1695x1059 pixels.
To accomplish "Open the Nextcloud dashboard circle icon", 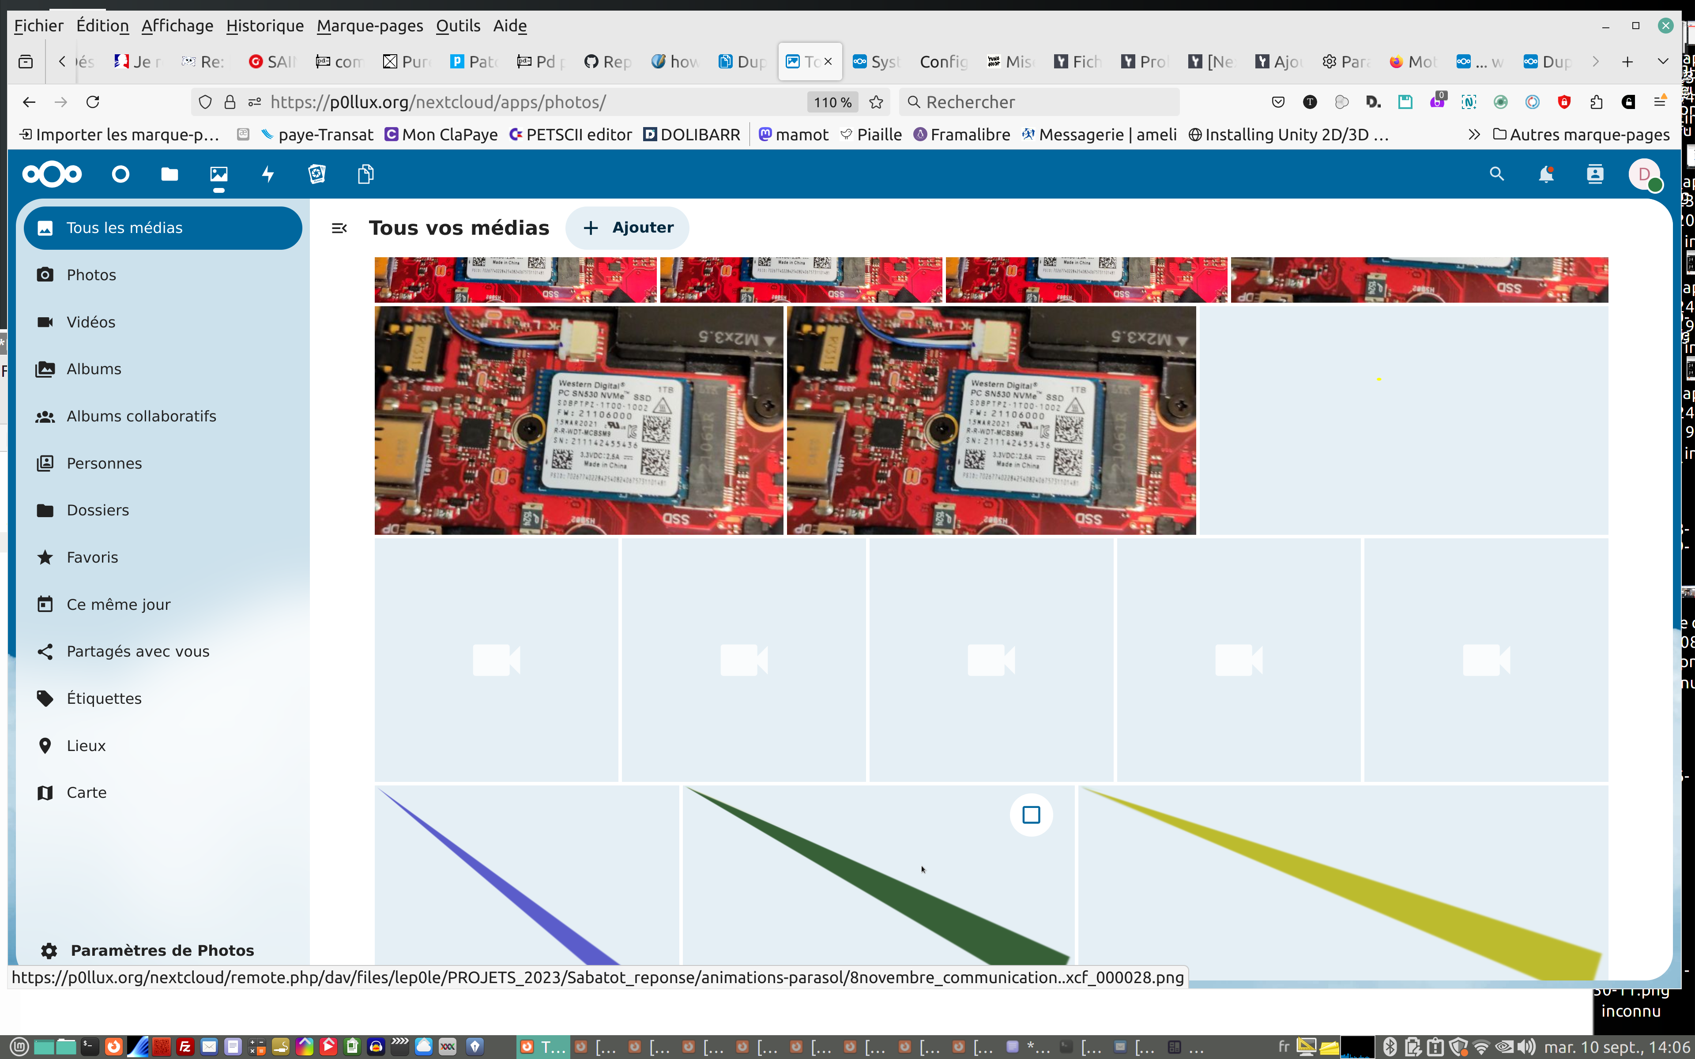I will pos(121,174).
